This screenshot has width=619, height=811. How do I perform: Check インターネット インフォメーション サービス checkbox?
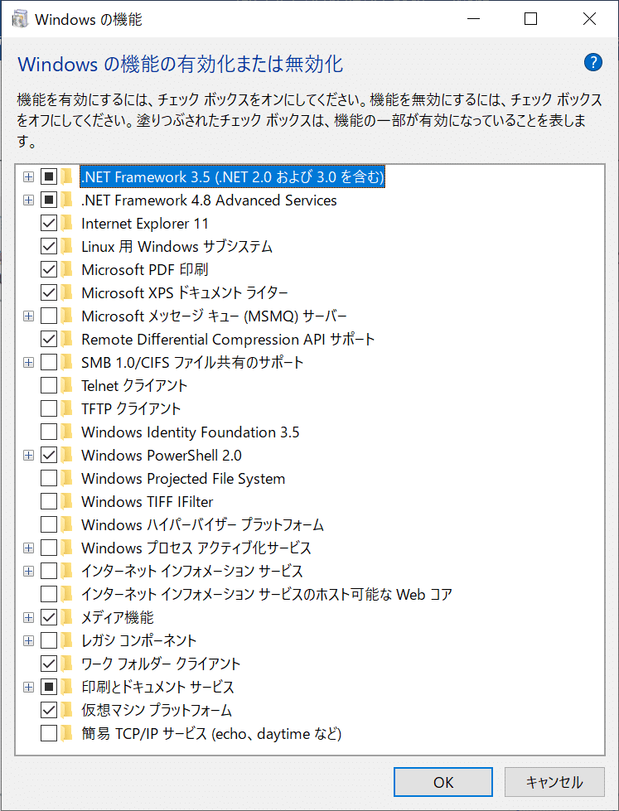[x=49, y=571]
